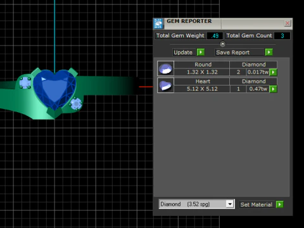Click the Update button label
The width and height of the screenshot is (304, 228).
pos(183,53)
